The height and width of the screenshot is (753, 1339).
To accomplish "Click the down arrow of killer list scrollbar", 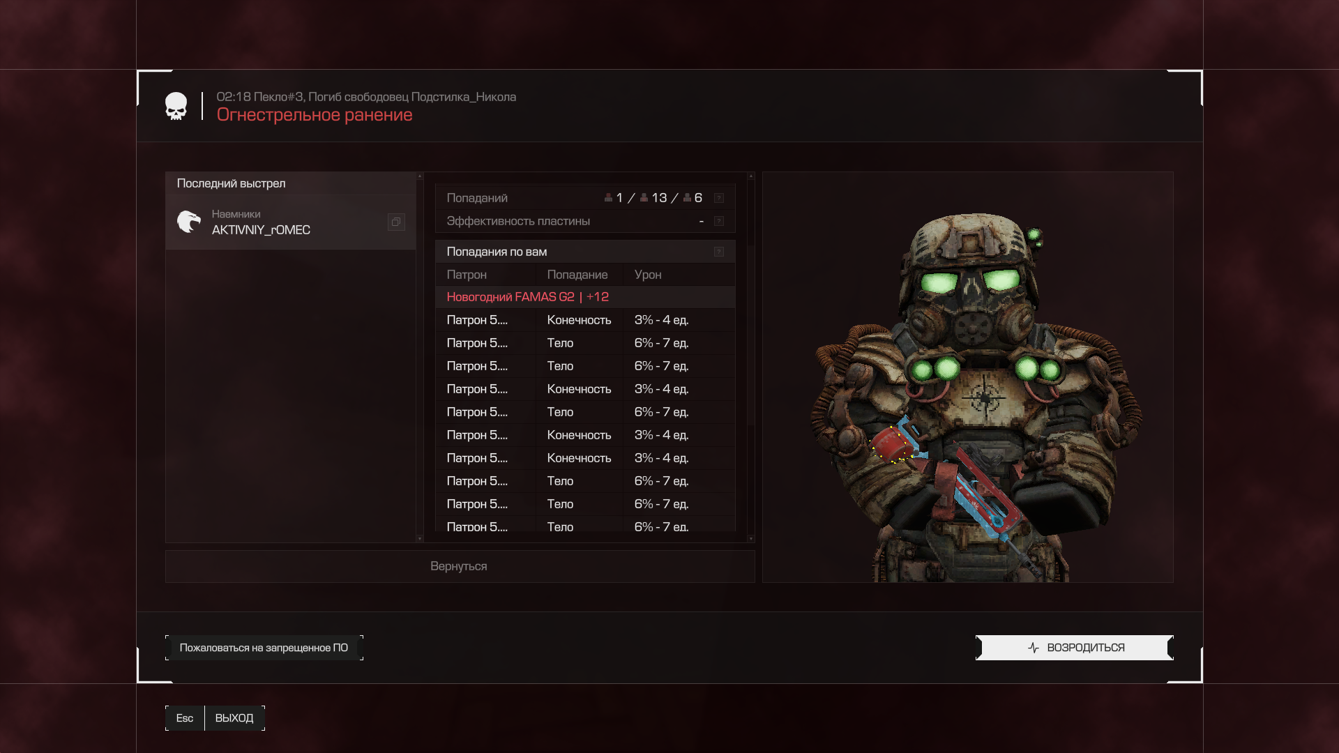I will point(420,538).
